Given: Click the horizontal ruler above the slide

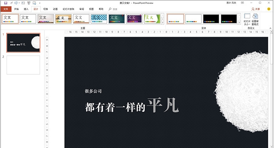Looking at the screenshot, I should click(166, 32).
